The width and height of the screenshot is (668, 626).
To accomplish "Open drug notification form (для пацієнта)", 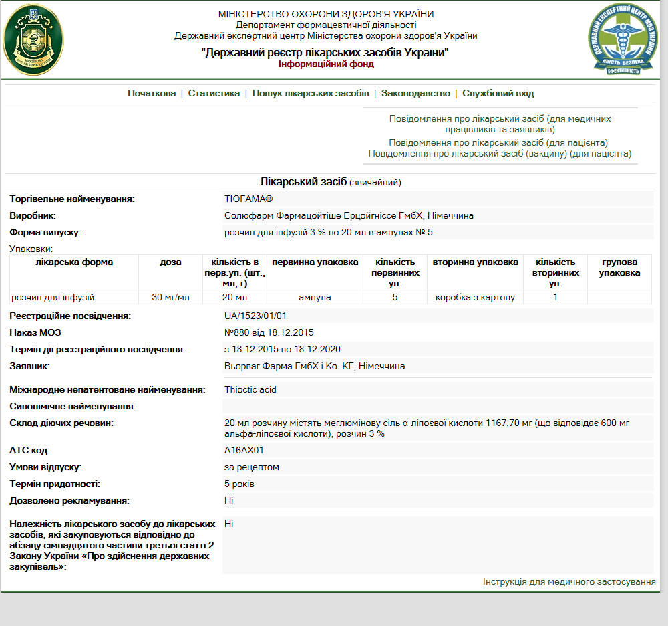I will pyautogui.click(x=498, y=142).
